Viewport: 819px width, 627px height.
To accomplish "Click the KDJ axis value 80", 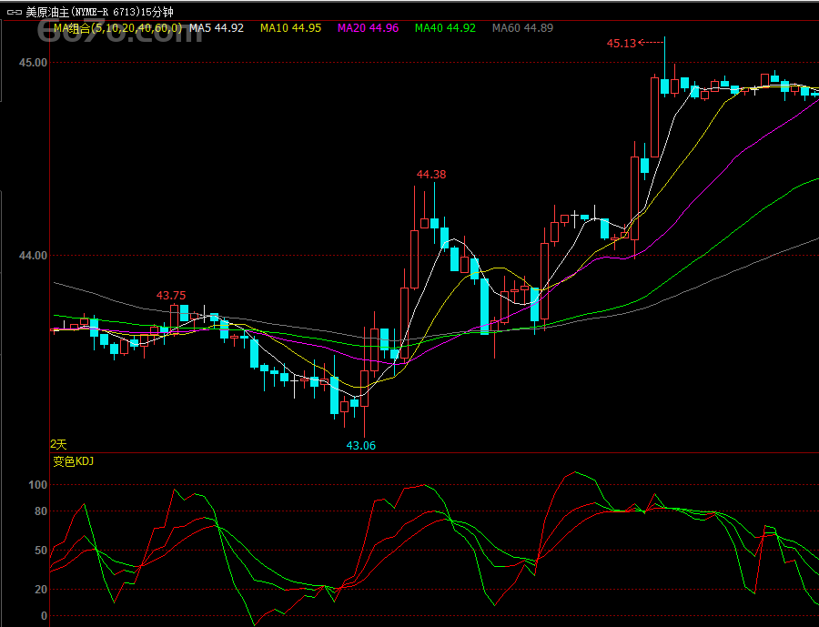I will click(40, 511).
